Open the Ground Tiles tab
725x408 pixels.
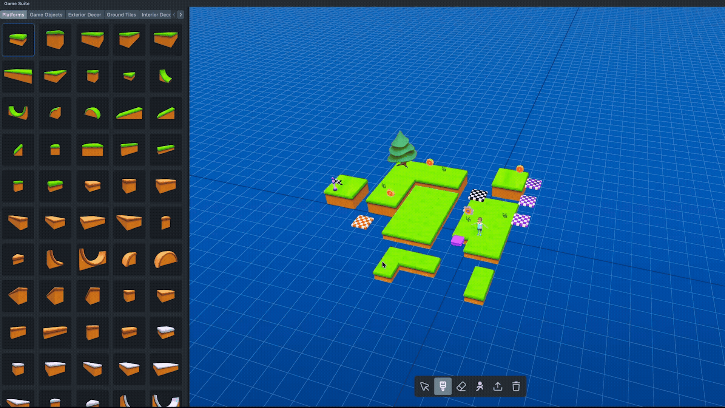coord(121,15)
